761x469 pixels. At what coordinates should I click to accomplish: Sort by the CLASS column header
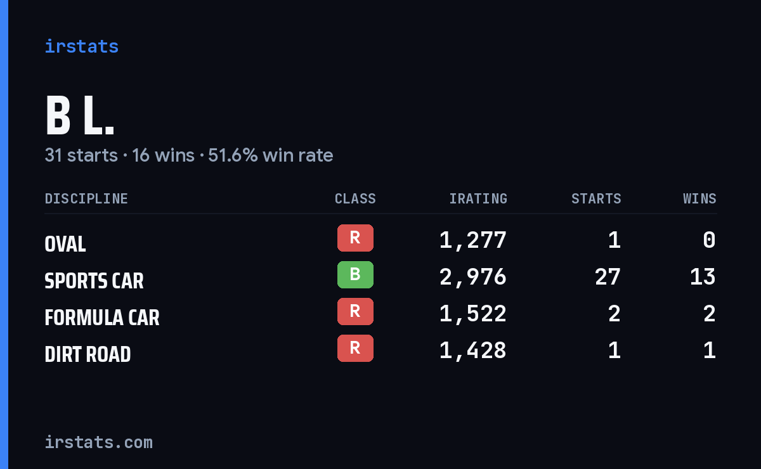[x=355, y=199]
